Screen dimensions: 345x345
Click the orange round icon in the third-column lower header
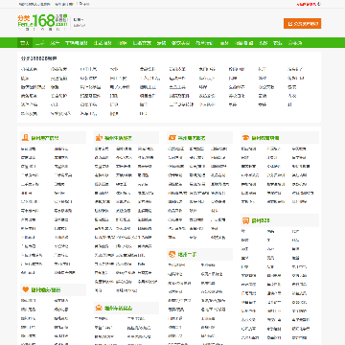(x=172, y=255)
